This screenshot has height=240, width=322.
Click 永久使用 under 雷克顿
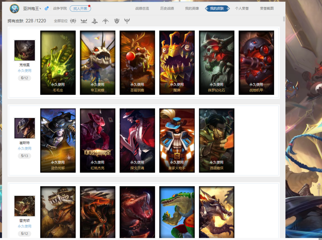(x=24, y=226)
